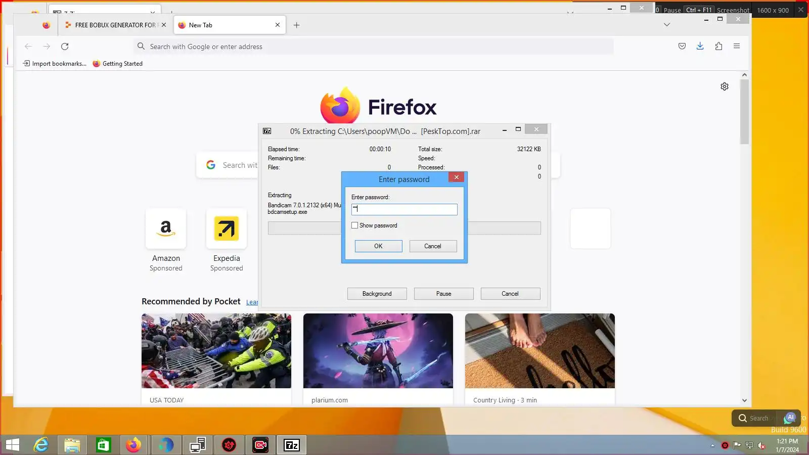Viewport: 809px width, 455px height.
Task: Cancel the Enter password dialog
Action: pyautogui.click(x=433, y=246)
